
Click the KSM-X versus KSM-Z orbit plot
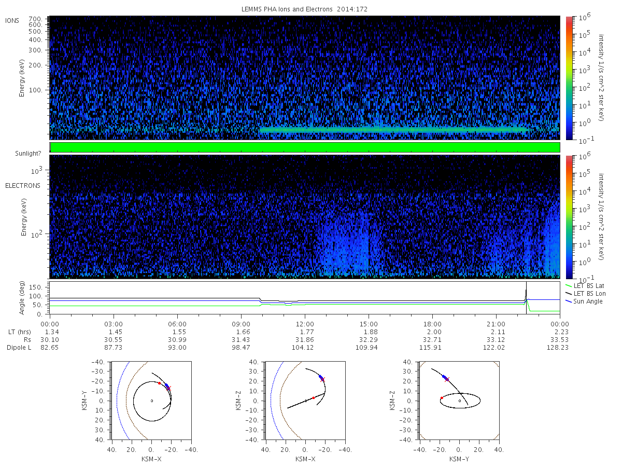(304, 400)
